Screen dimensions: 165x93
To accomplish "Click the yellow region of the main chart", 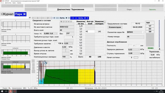I will coord(86,76).
